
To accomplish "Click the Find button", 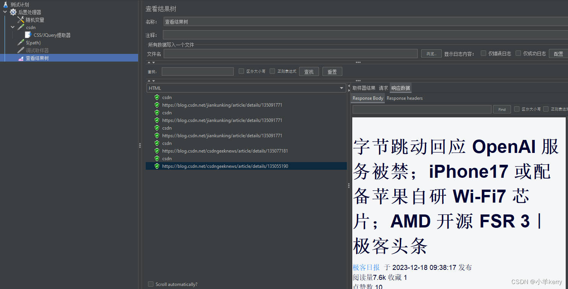I will pos(502,109).
